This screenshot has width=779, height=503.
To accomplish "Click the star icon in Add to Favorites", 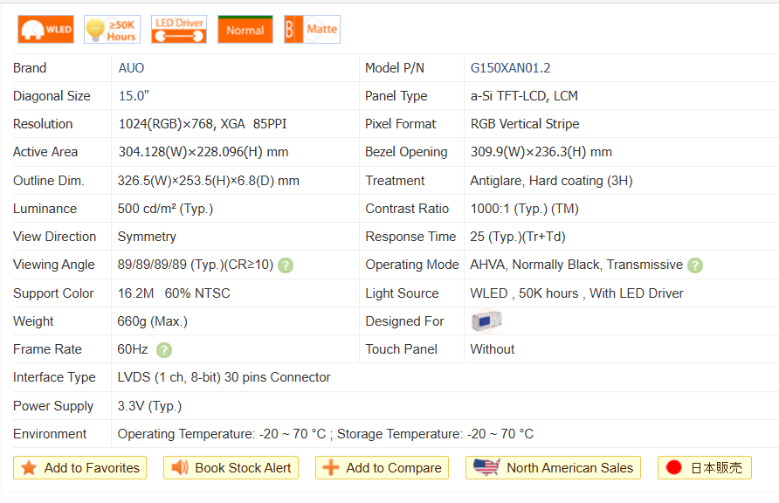I will [x=29, y=468].
